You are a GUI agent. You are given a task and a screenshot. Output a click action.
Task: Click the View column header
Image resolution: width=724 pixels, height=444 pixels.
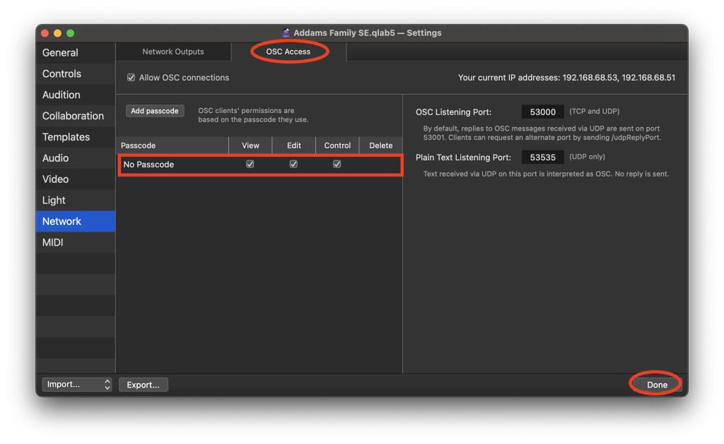(250, 145)
